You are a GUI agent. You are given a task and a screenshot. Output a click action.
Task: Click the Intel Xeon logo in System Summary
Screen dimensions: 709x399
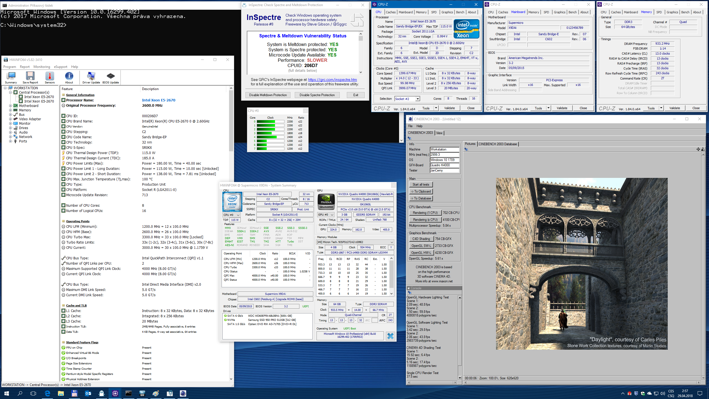click(x=232, y=202)
